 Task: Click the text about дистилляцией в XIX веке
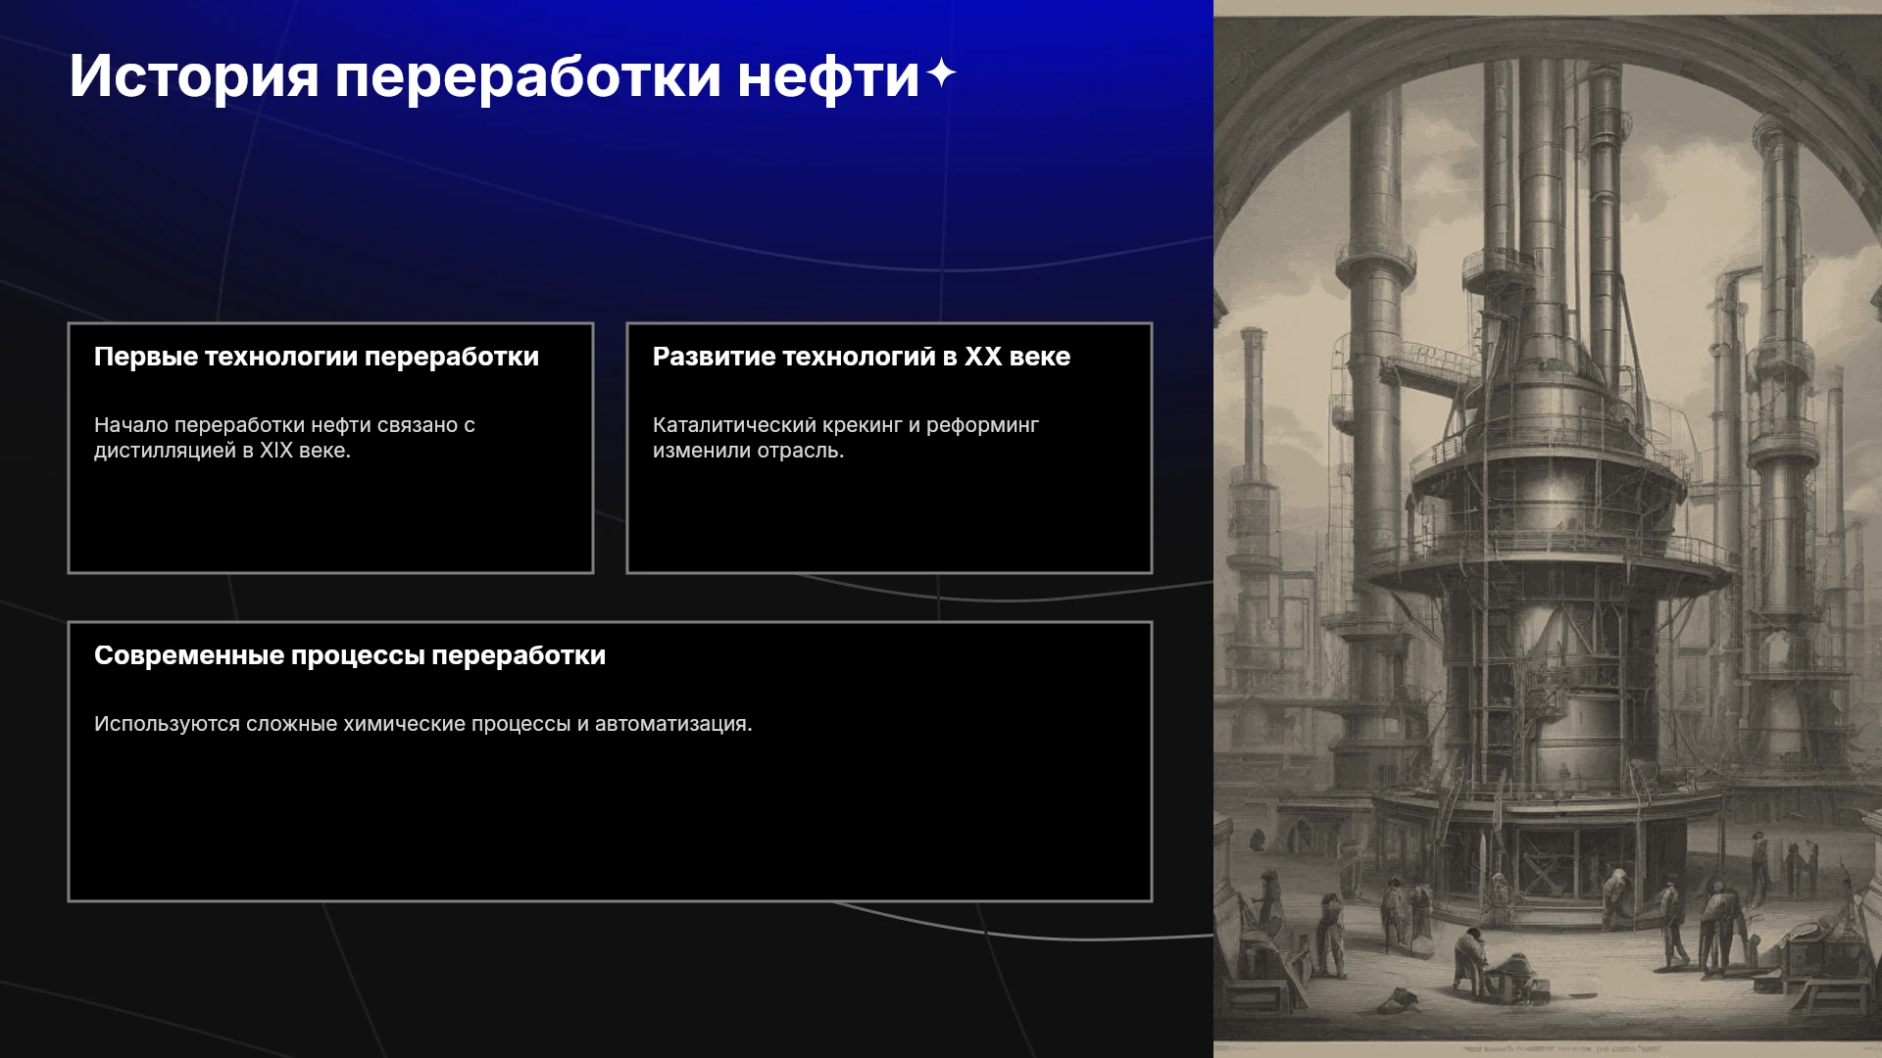tap(284, 438)
